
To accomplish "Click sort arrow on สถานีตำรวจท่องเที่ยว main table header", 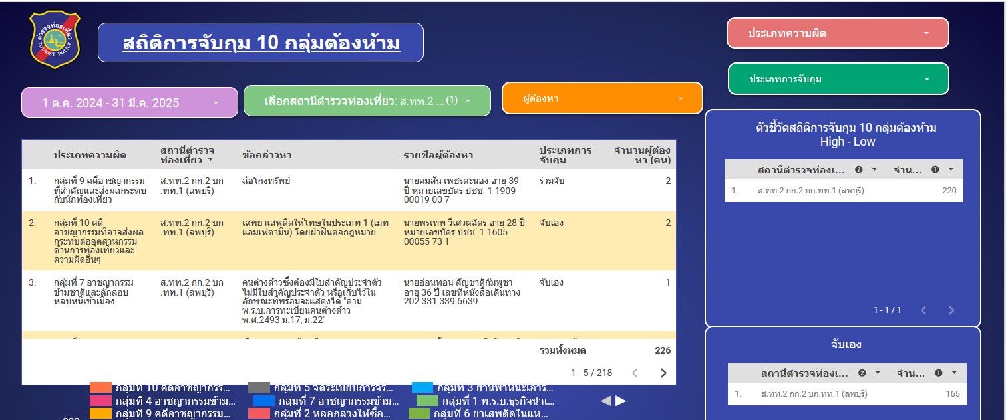I will click(211, 160).
